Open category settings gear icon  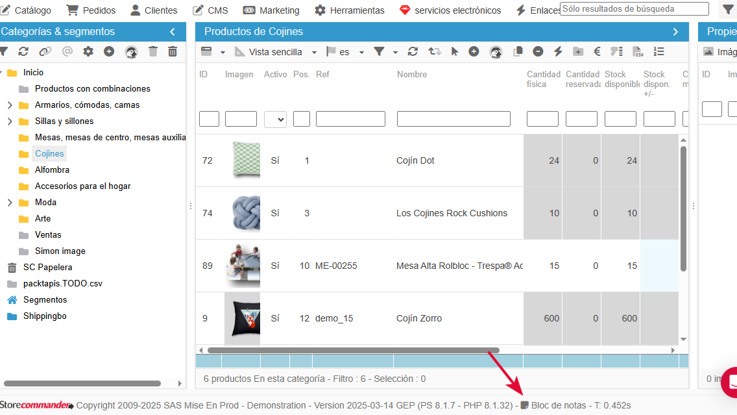[x=88, y=52]
